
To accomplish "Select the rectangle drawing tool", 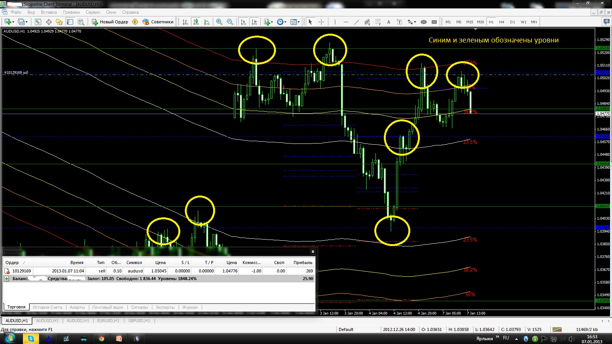I will click(x=434, y=22).
